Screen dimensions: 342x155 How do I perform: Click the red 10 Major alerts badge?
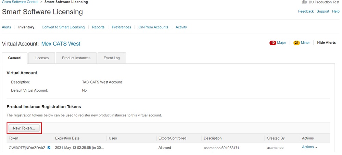point(273,43)
